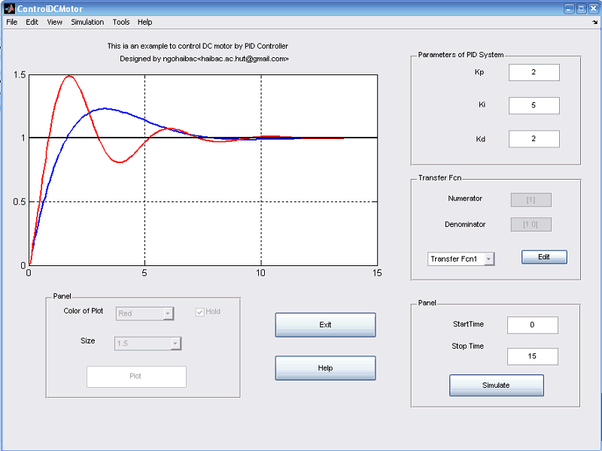The image size is (602, 451).
Task: Click the red response curve's first peak
Action: click(x=69, y=76)
